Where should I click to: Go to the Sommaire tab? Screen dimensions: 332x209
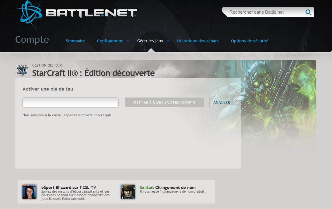point(75,41)
